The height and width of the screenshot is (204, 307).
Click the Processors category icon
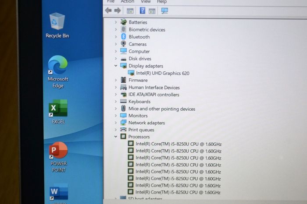[123, 136]
